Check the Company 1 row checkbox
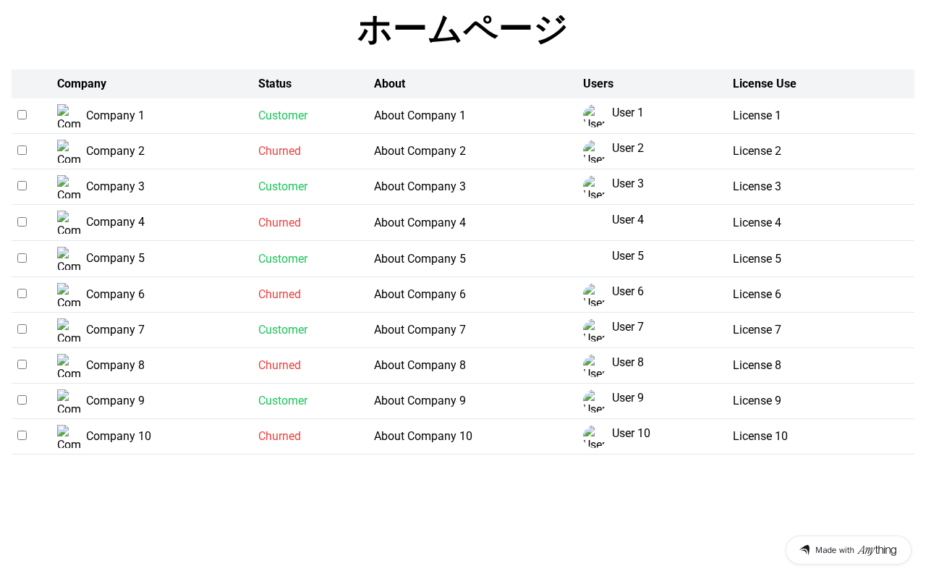 (x=22, y=115)
